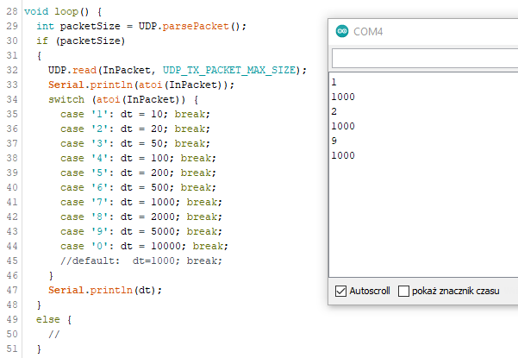The width and height of the screenshot is (518, 358).
Task: Click the Autoscroll label text
Action: pos(370,291)
